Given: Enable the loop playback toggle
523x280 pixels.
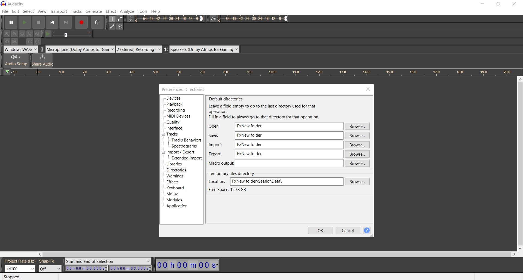Looking at the screenshot, I should point(98,22).
